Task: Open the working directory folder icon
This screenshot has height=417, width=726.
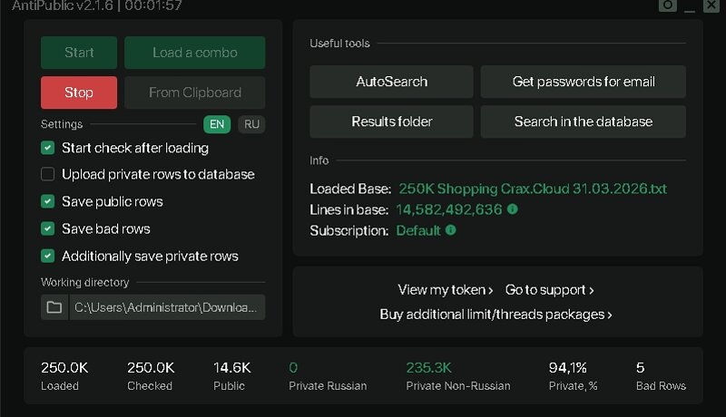Action: [54, 307]
